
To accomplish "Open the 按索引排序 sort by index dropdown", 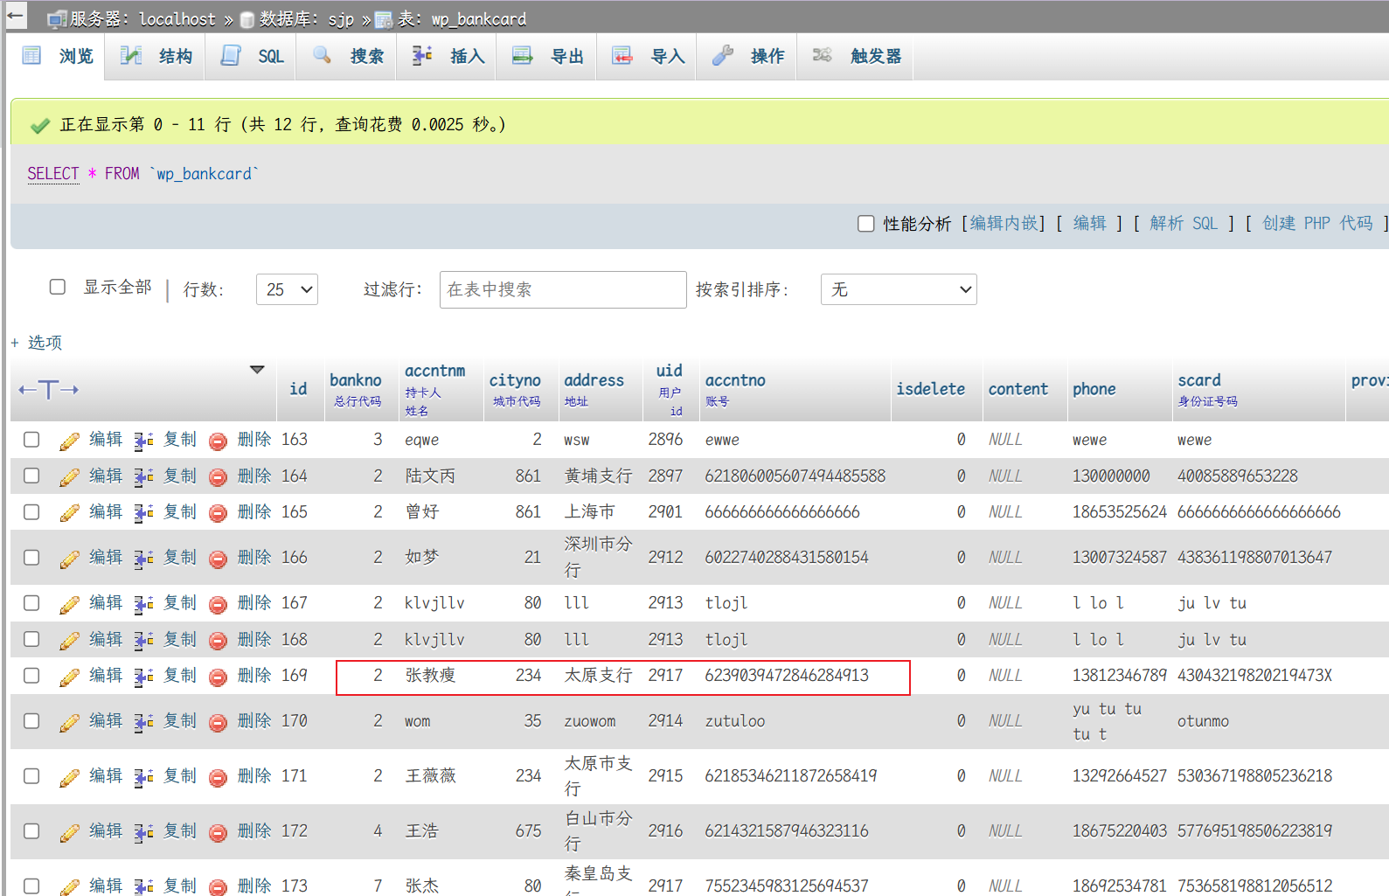I will click(899, 289).
